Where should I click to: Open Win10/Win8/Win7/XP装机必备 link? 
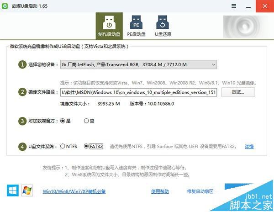click(74, 191)
